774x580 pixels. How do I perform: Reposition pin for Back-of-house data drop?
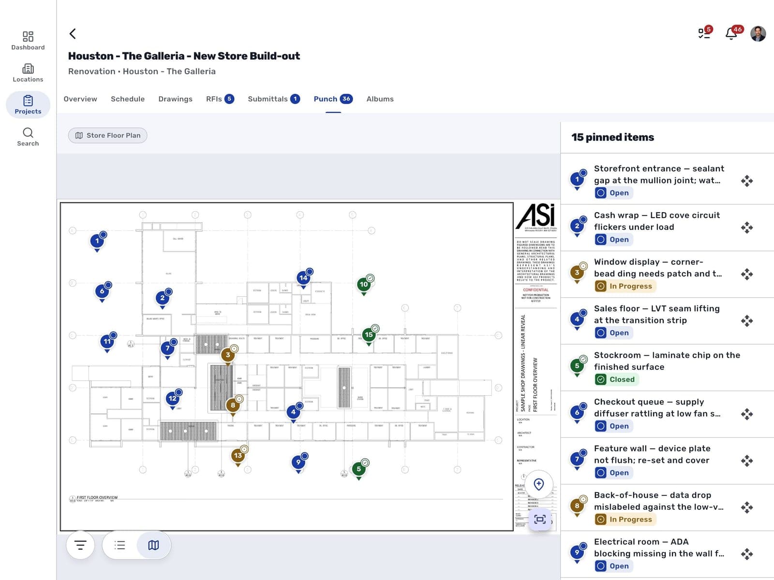[747, 507]
